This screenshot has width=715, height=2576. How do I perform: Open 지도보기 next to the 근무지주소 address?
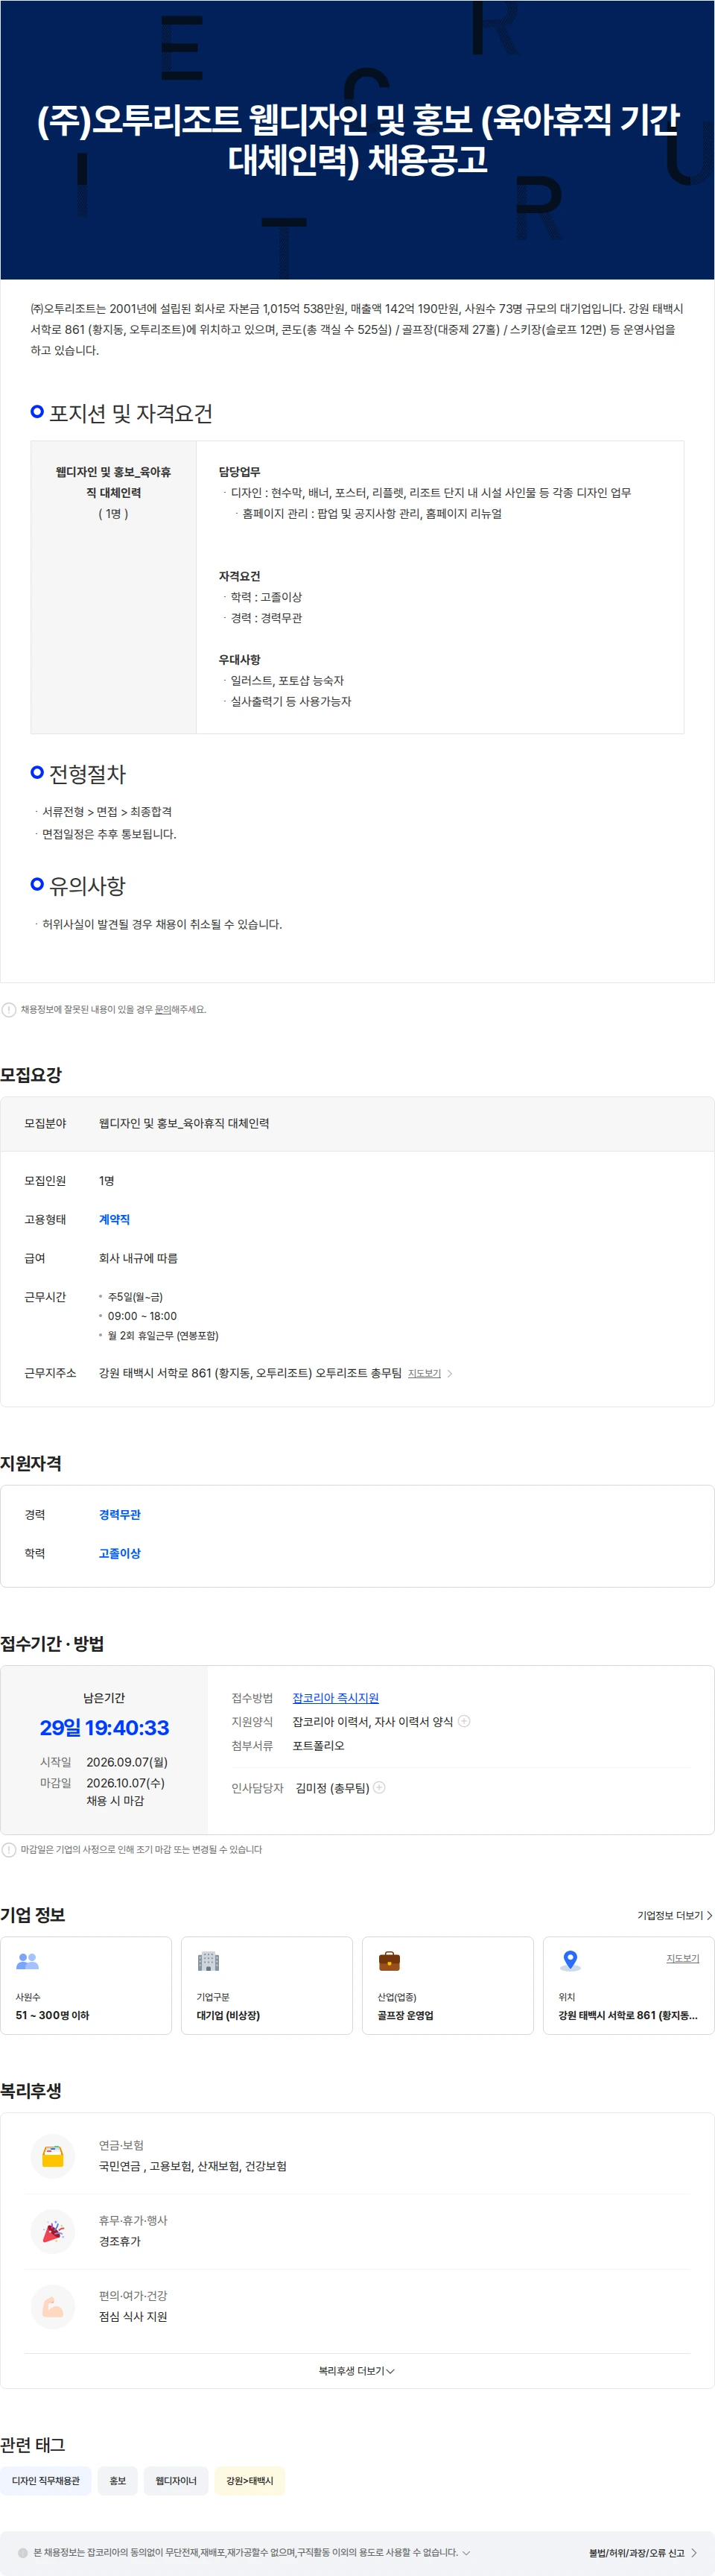tap(425, 1373)
